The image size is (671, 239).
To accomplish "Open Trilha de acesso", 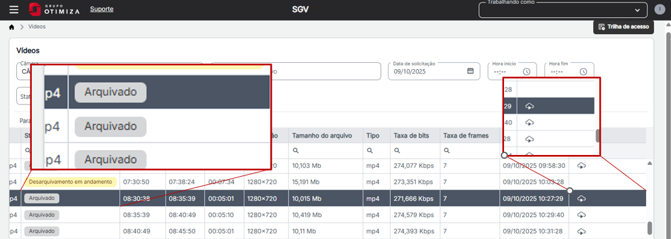I will (624, 27).
